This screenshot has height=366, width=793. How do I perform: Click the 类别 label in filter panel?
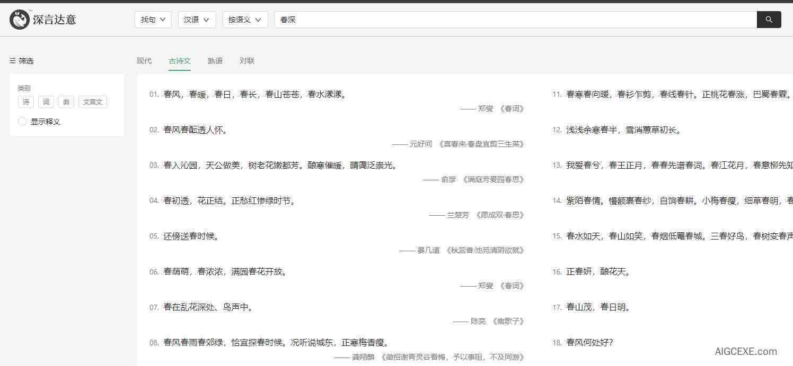pos(24,88)
